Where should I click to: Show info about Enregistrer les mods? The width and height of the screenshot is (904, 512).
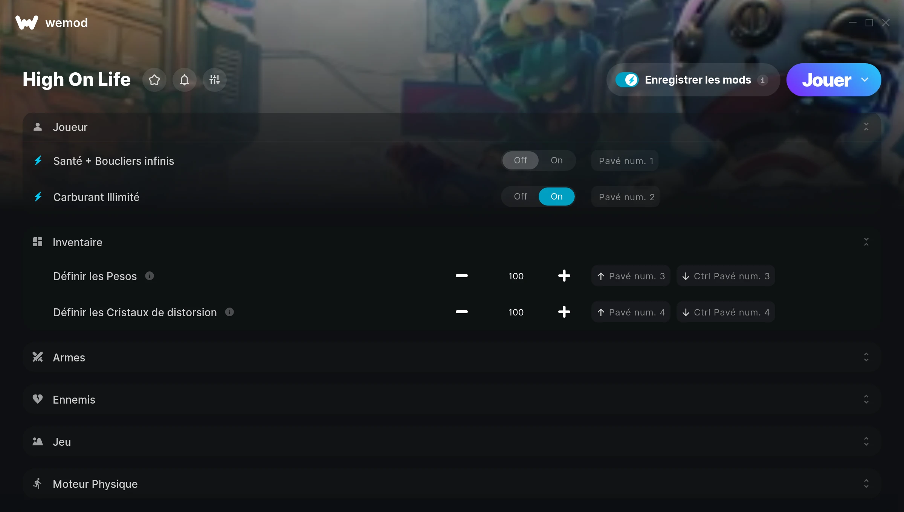[x=762, y=80]
